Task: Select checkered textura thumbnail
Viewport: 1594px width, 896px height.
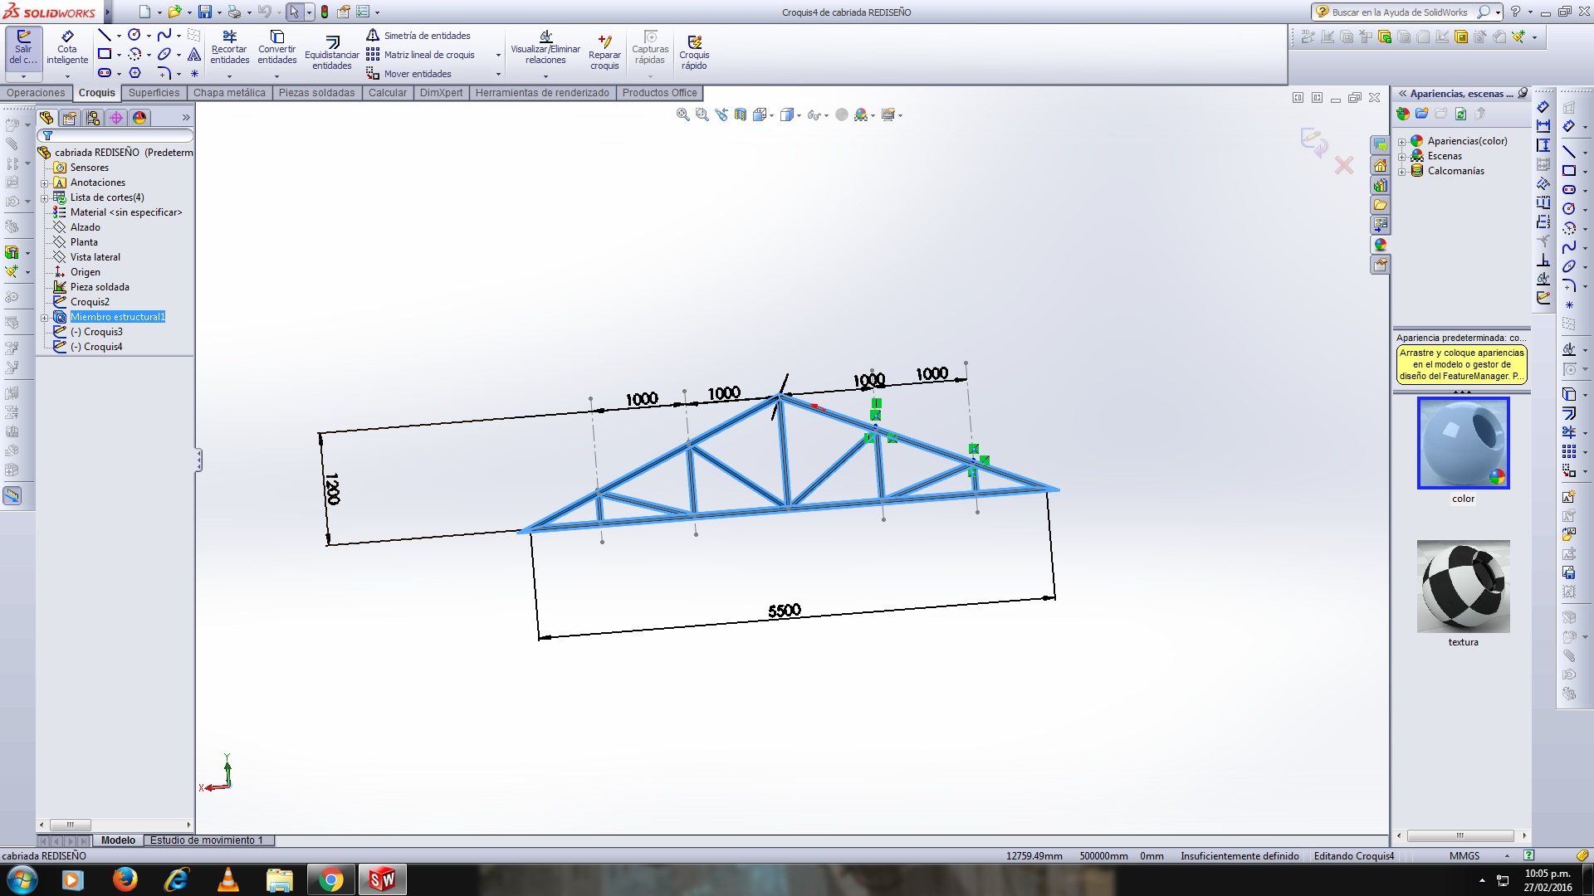Action: point(1463,587)
